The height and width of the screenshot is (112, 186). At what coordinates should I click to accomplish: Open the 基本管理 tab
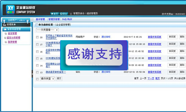tap(40, 19)
